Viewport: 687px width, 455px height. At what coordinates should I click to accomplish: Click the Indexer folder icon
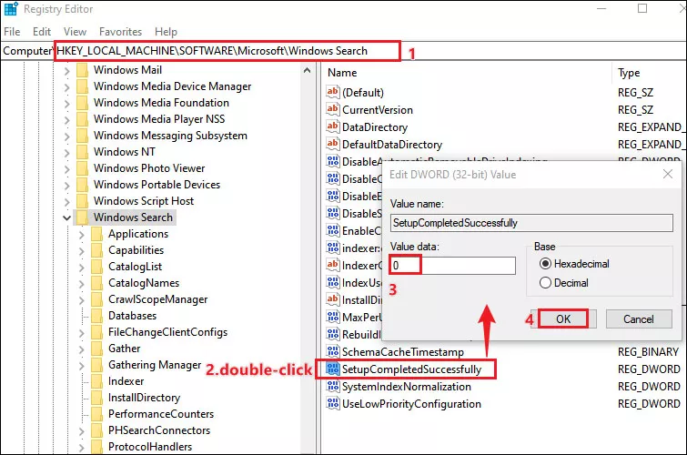(97, 381)
